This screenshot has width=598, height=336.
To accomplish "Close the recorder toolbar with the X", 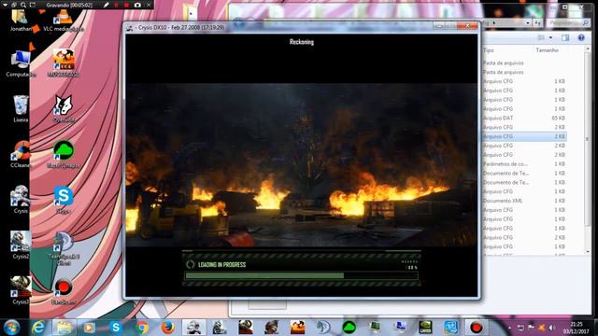I will (x=149, y=5).
